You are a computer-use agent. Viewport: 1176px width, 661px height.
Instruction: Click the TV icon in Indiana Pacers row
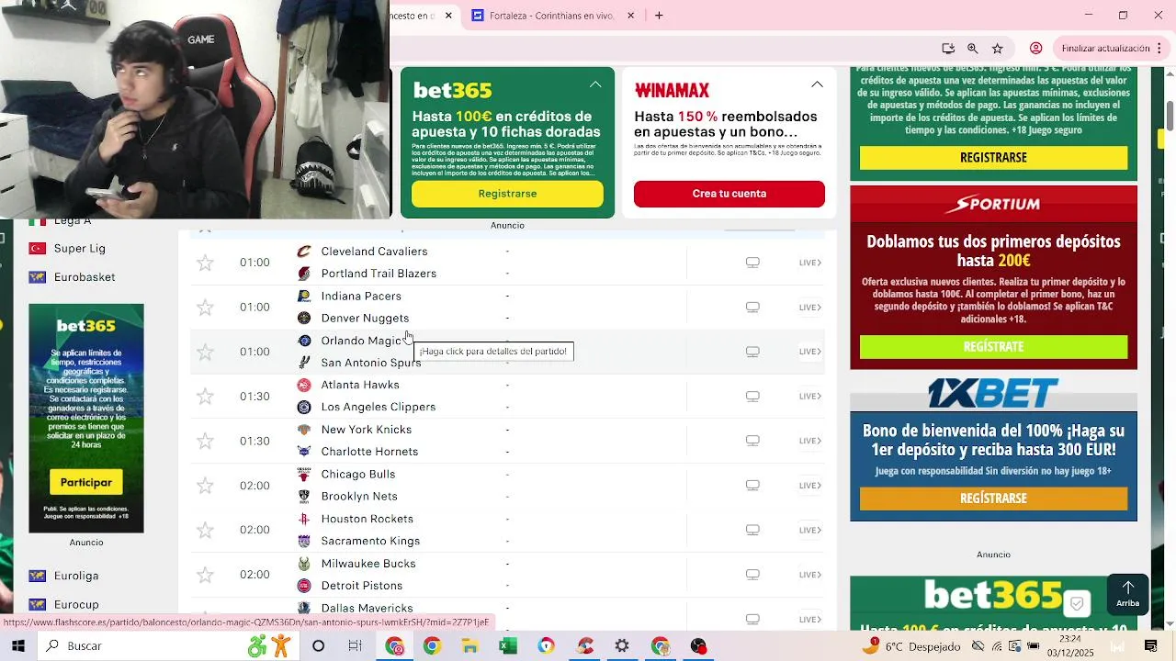click(x=752, y=308)
